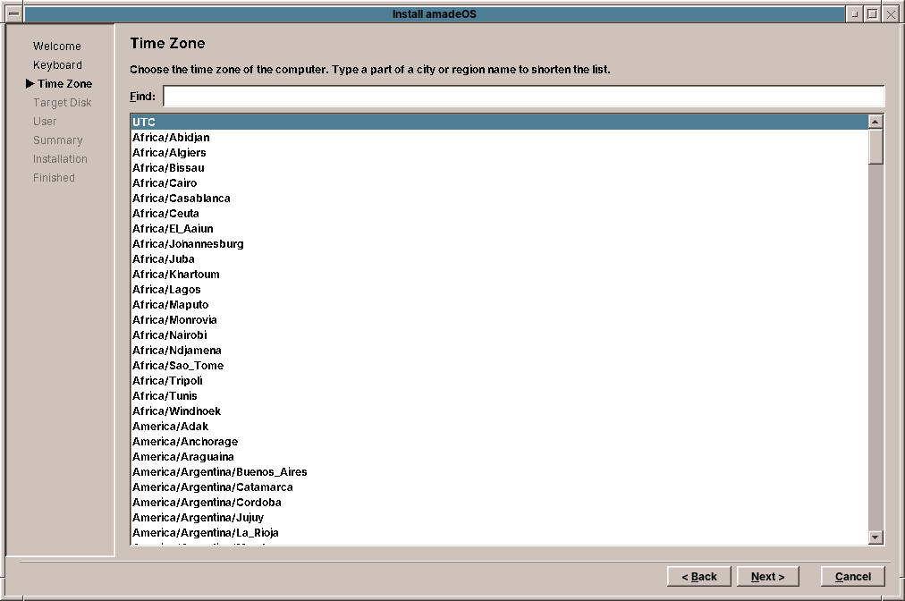The width and height of the screenshot is (905, 601).
Task: Cancel the installation
Action: pyautogui.click(x=852, y=576)
